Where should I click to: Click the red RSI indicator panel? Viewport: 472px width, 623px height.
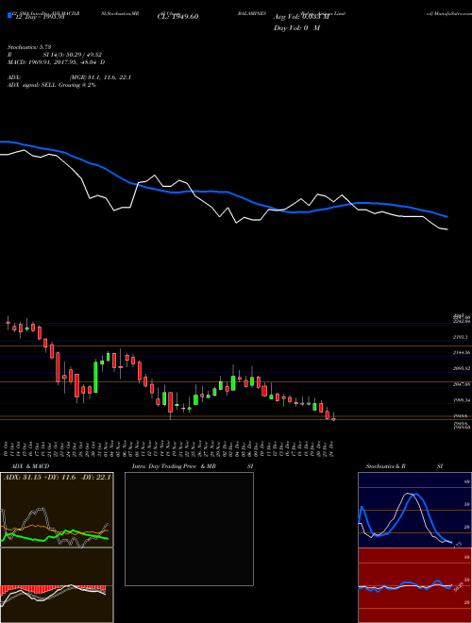[414, 585]
